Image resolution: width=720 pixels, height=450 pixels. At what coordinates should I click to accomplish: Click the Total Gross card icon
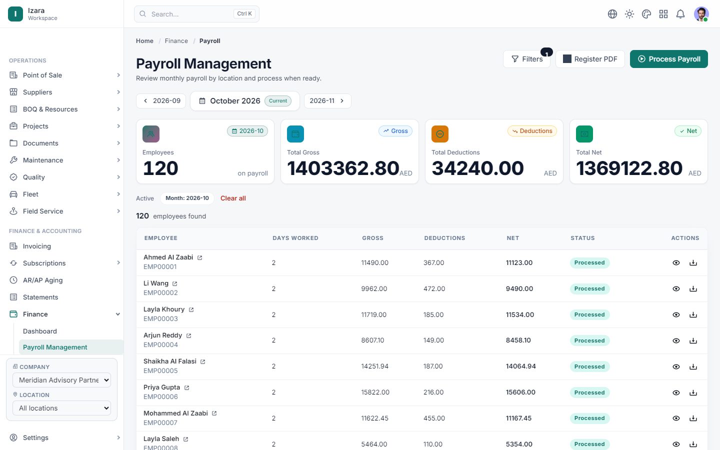[x=295, y=134]
